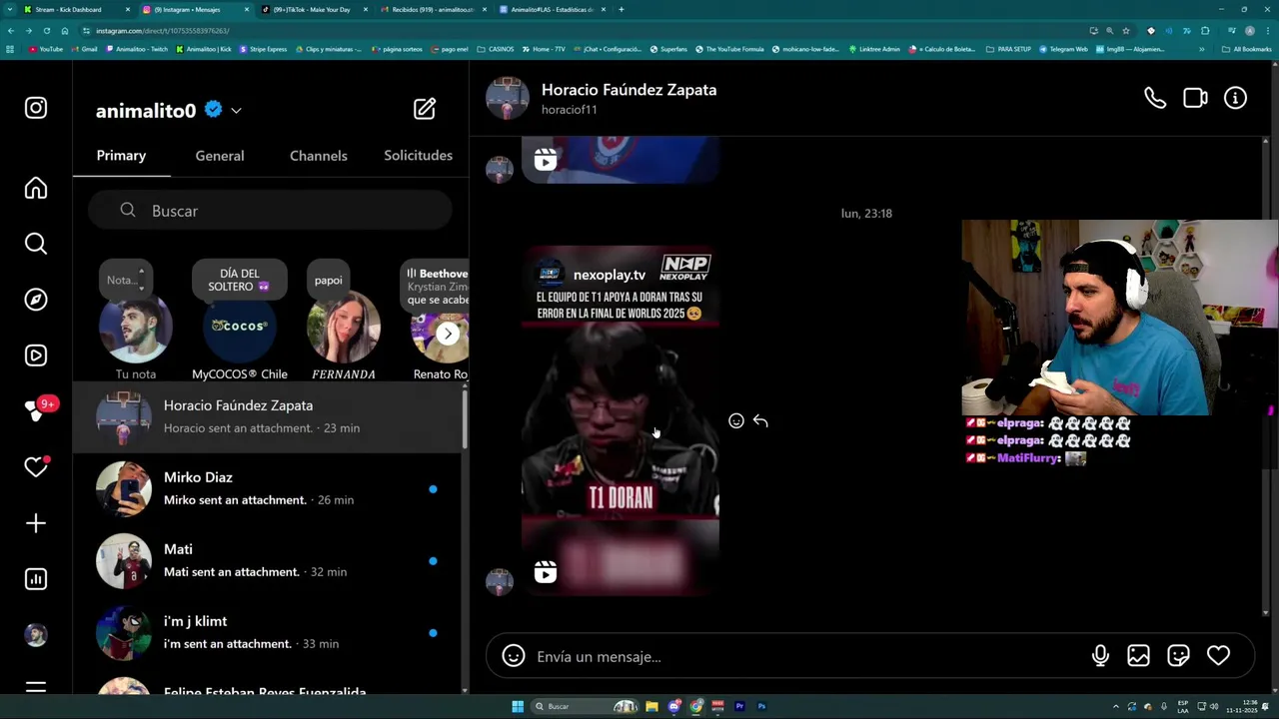Image resolution: width=1279 pixels, height=719 pixels.
Task: Open the profile avatar in sidebar
Action: click(x=36, y=635)
